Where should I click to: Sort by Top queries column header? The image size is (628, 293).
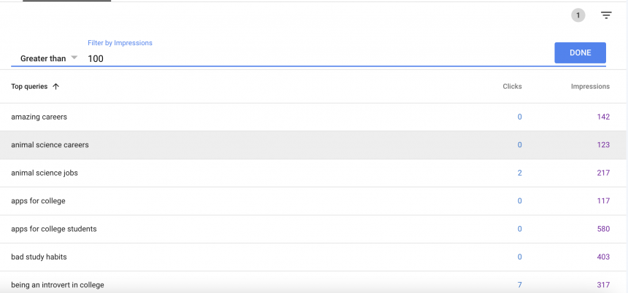(x=29, y=87)
